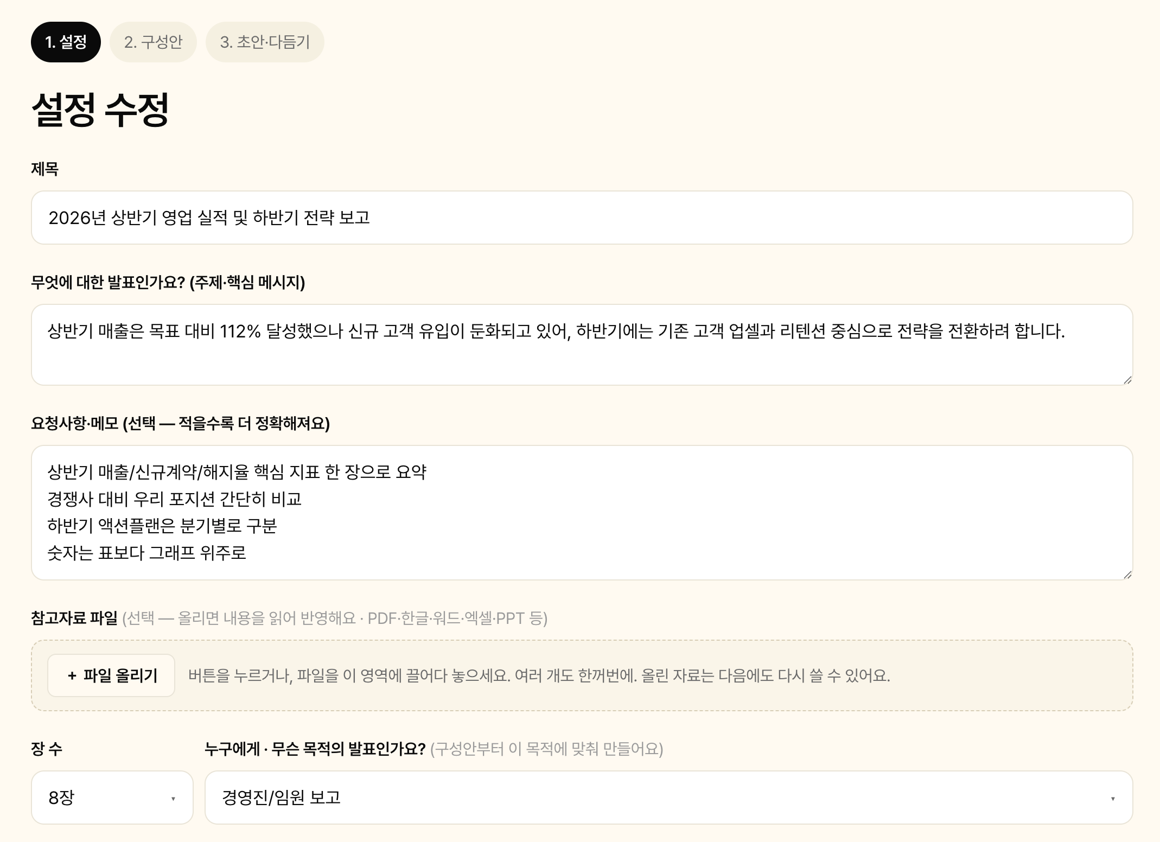Click the dashed file drop zone hint text
1160x842 pixels.
point(539,675)
